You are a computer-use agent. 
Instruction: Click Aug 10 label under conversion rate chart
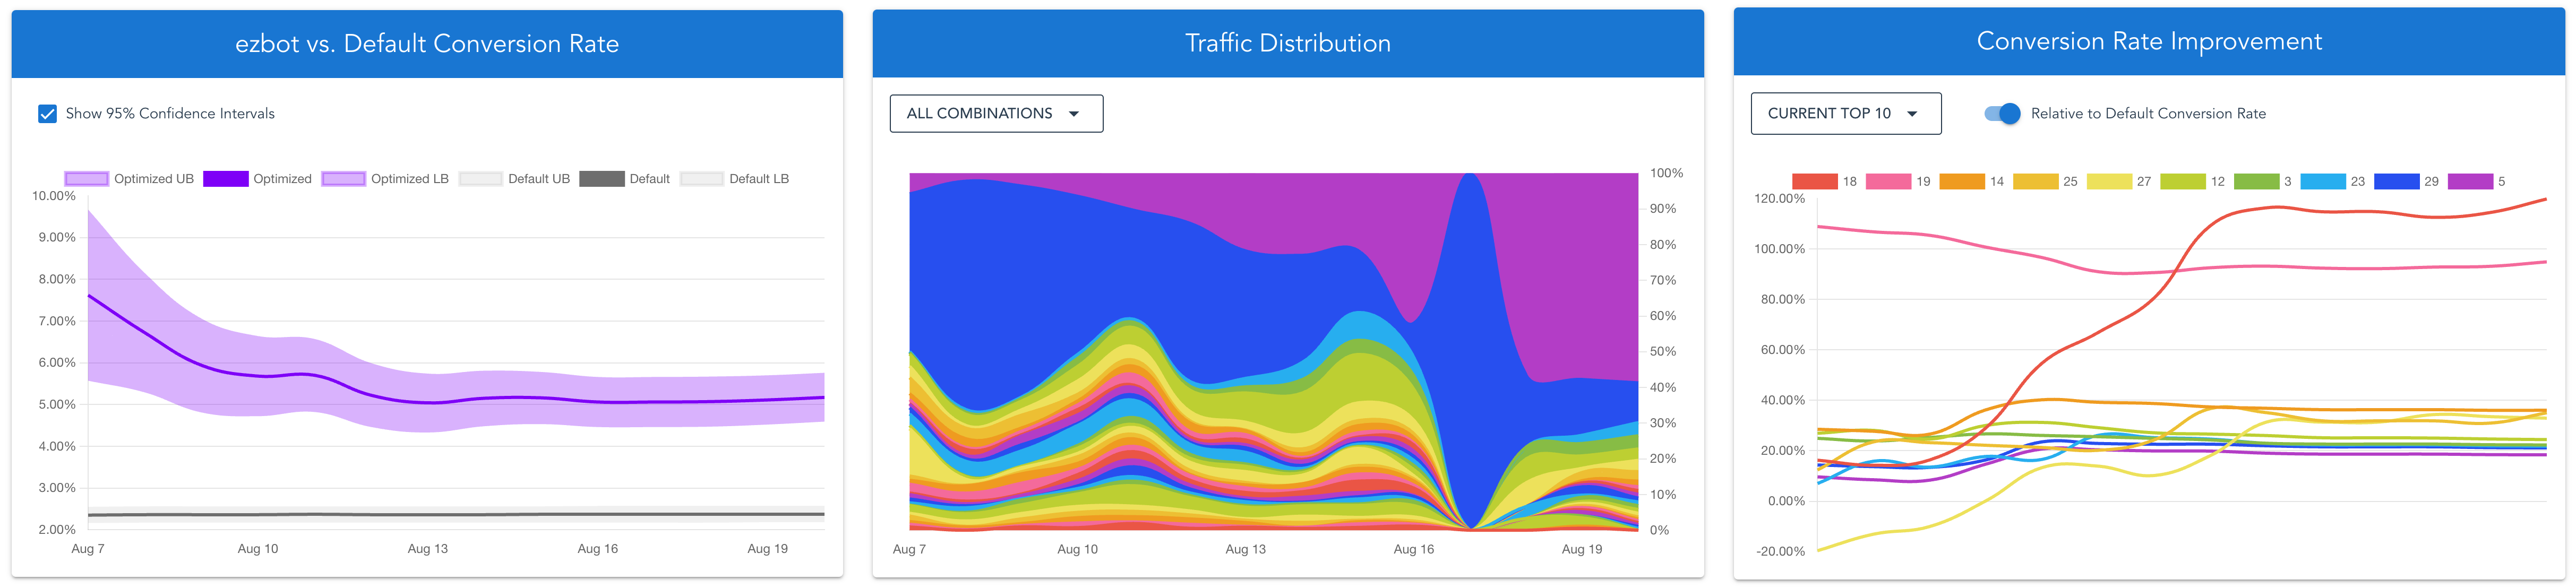coord(258,549)
